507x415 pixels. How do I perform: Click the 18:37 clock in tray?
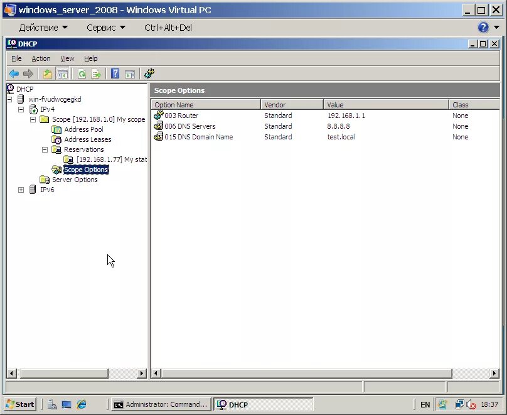(489, 404)
